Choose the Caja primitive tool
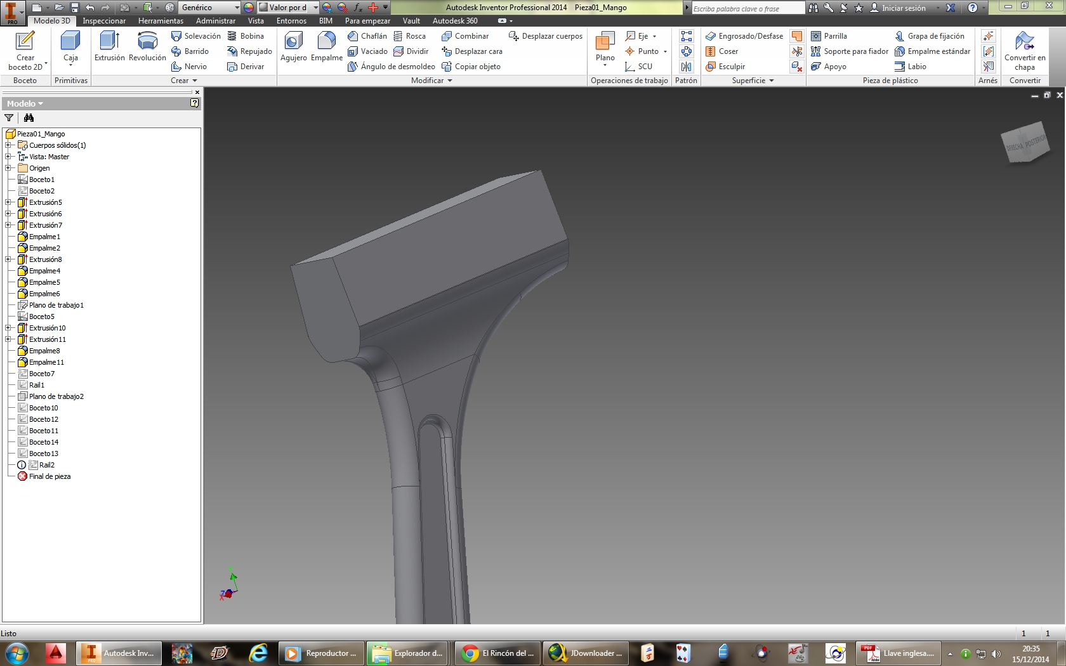The image size is (1066, 666). point(70,49)
